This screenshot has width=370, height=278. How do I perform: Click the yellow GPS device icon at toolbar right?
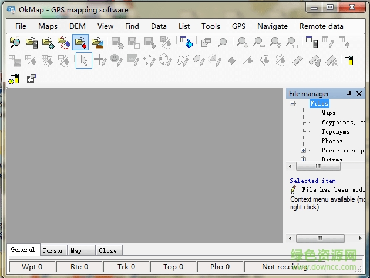[x=349, y=60]
